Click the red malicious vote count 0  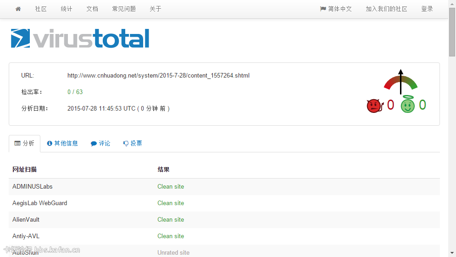tap(390, 105)
